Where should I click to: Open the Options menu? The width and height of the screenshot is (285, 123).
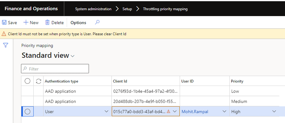click(78, 22)
